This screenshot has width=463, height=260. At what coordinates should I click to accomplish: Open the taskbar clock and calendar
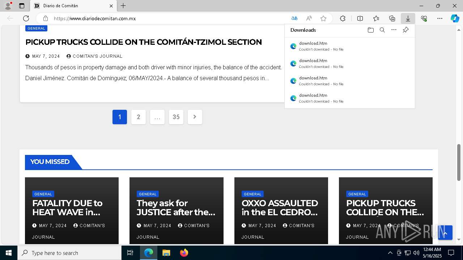click(x=432, y=253)
